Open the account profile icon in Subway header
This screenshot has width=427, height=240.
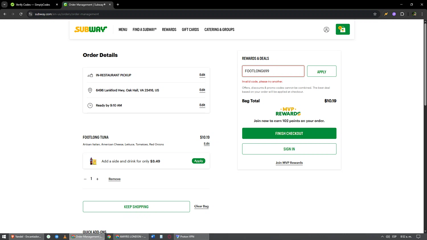(326, 30)
